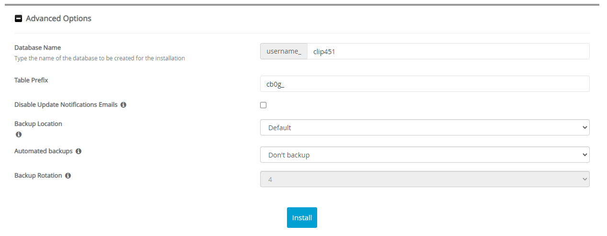Click the info icon under Backup Location

pos(19,135)
